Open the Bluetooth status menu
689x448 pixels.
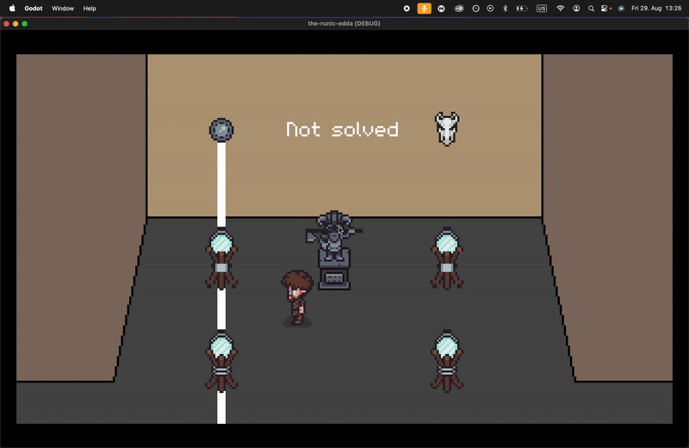pos(505,8)
